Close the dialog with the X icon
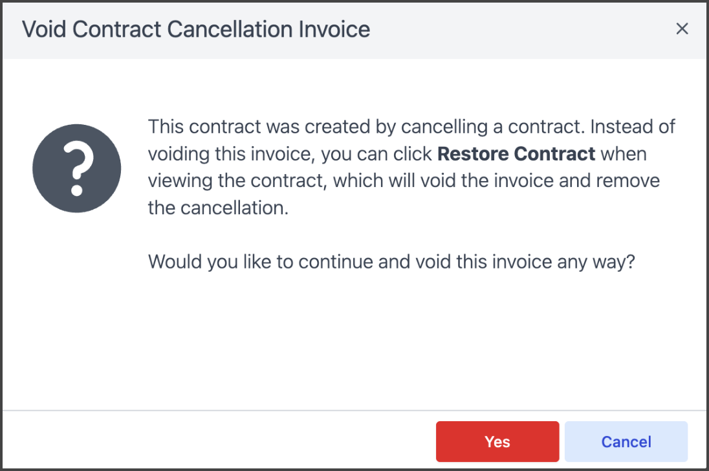 click(x=682, y=29)
